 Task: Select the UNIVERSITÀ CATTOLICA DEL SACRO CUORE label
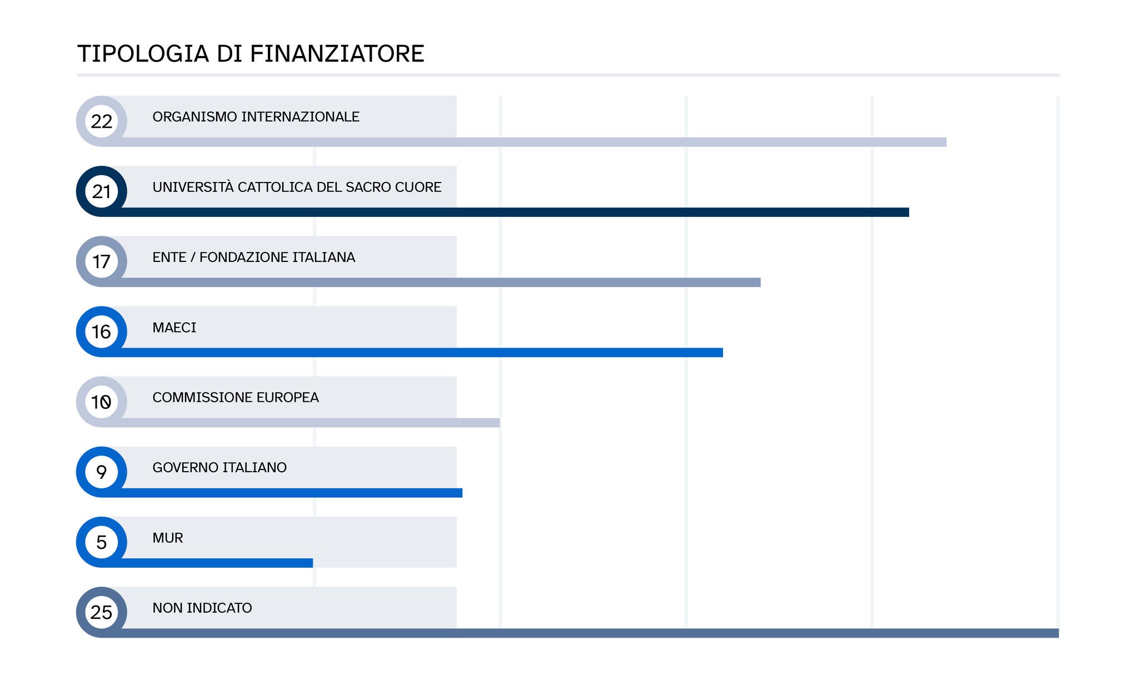[x=297, y=188]
